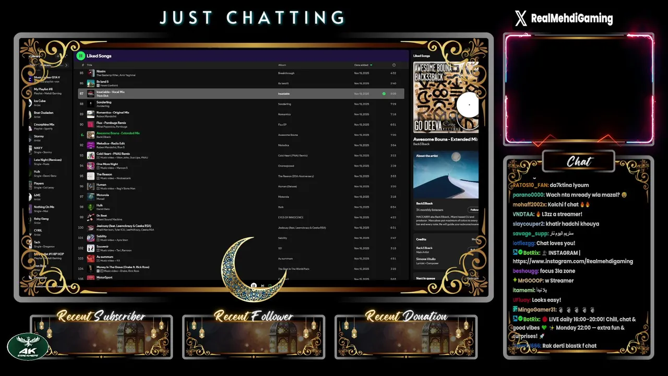
Task: Open Baby Gang artist in library
Action: 47,220
